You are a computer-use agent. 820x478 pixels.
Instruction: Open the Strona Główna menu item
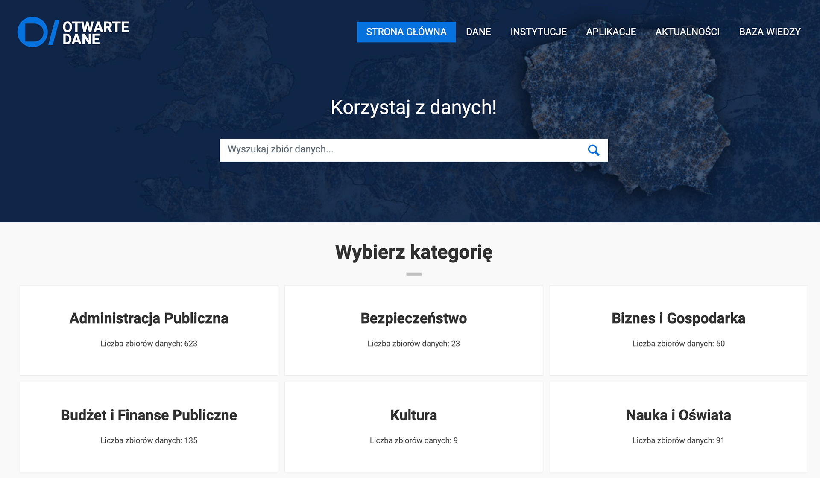406,32
